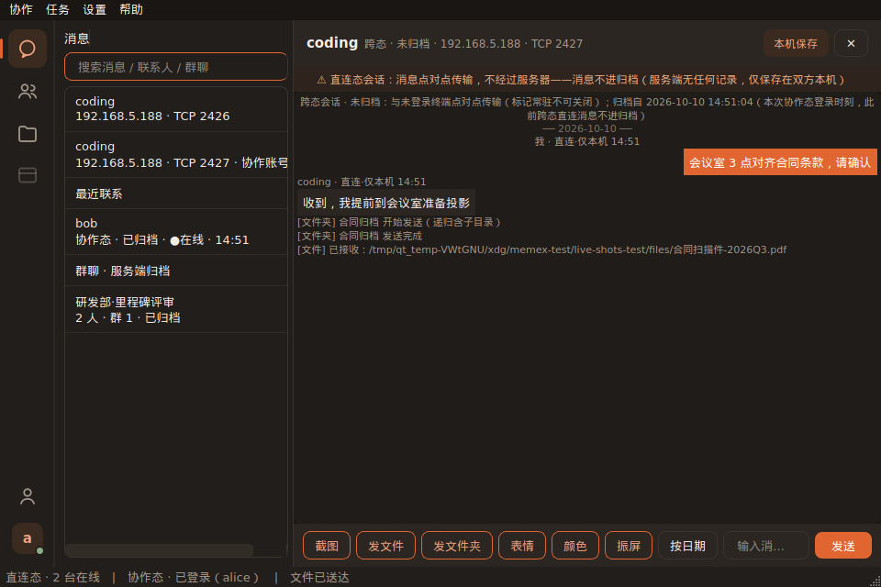
Task: Open the 研发部·里程碑评审 group chat
Action: pos(176,309)
